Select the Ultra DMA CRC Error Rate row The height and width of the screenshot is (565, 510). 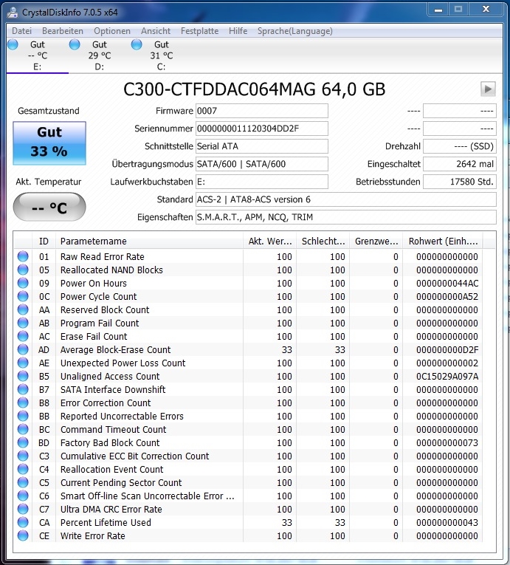pos(249,509)
